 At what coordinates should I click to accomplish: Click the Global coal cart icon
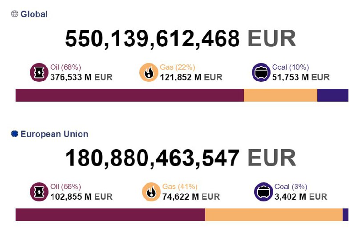pos(261,72)
